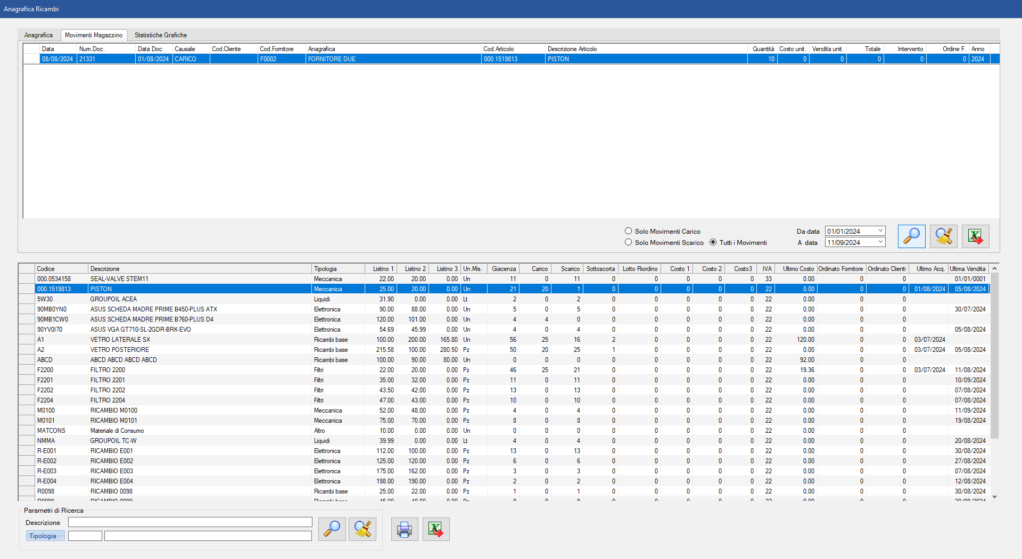Screen dimensions: 1022x559
Task: Click the movements search magnifier icon
Action: pyautogui.click(x=911, y=236)
